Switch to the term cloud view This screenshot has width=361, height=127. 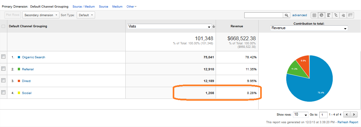[343, 15]
